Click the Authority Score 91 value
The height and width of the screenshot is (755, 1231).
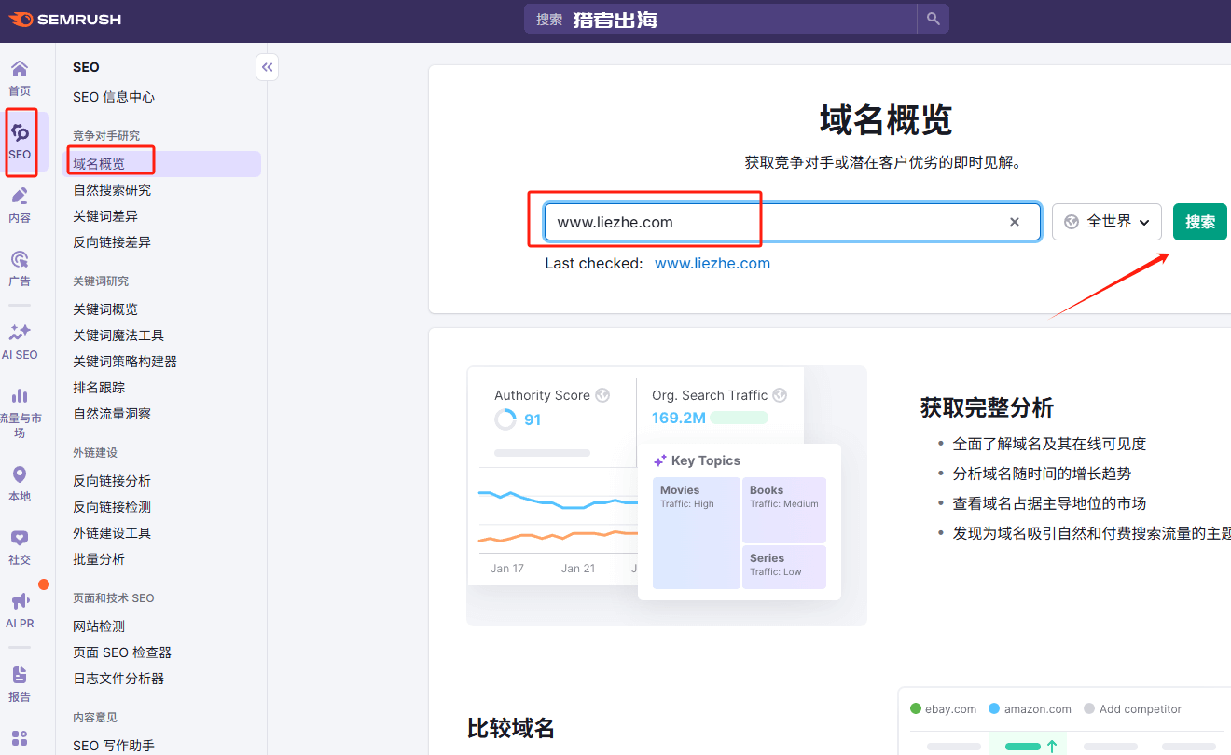coord(533,419)
